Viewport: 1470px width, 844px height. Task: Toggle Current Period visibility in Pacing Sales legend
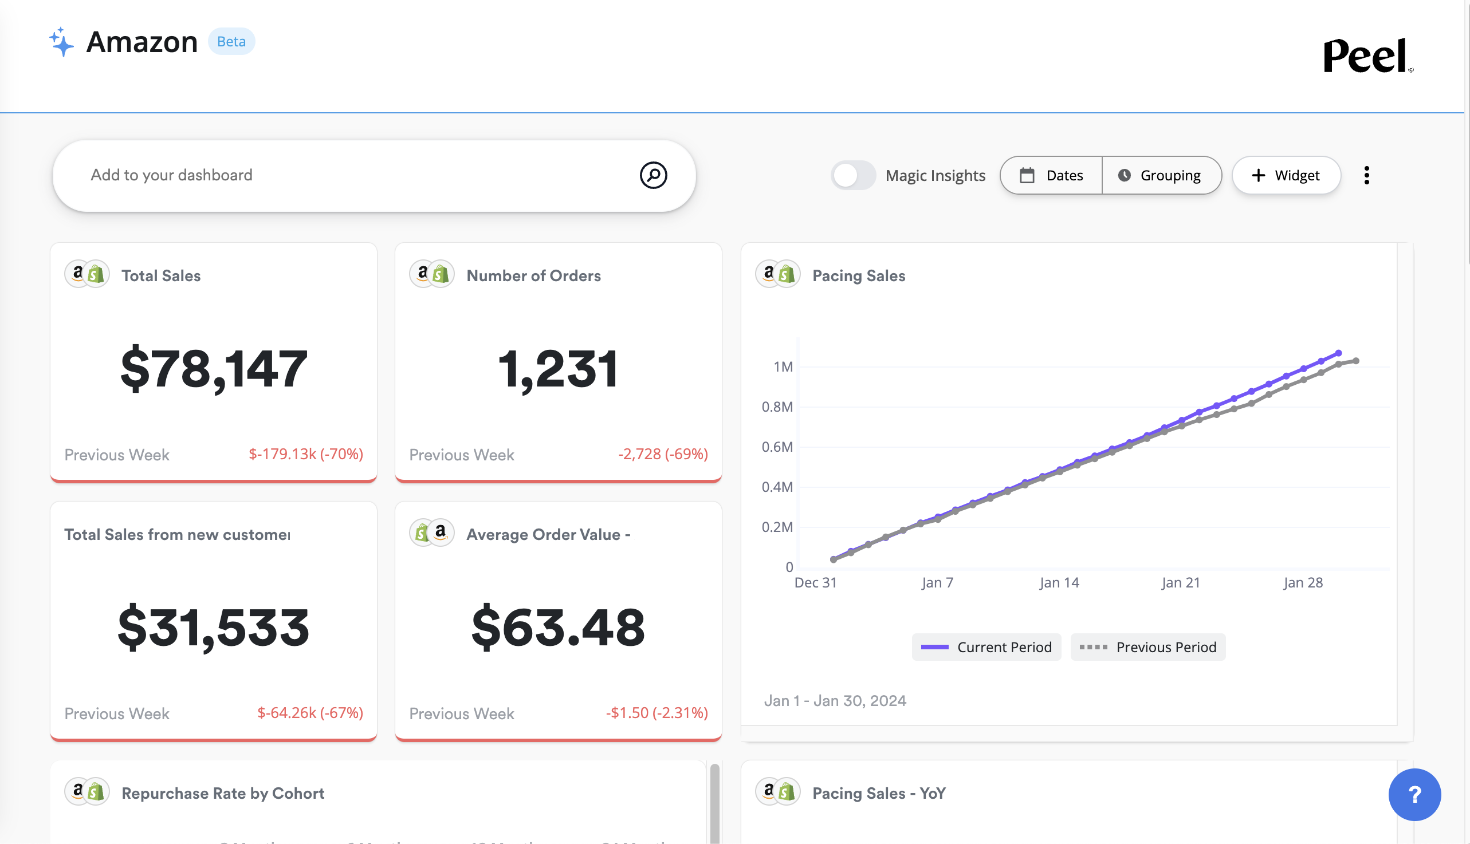click(986, 647)
